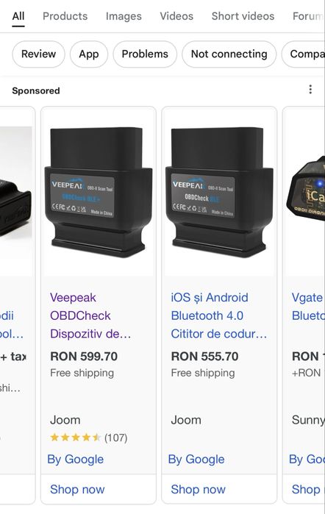Select the Short videos tab
Viewport: 325px width, 514px height.
(x=243, y=16)
